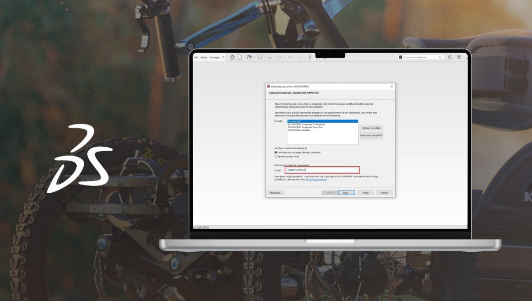Expand the Open file dropdown arrow
Screen dimensions: 532x301
254,57
